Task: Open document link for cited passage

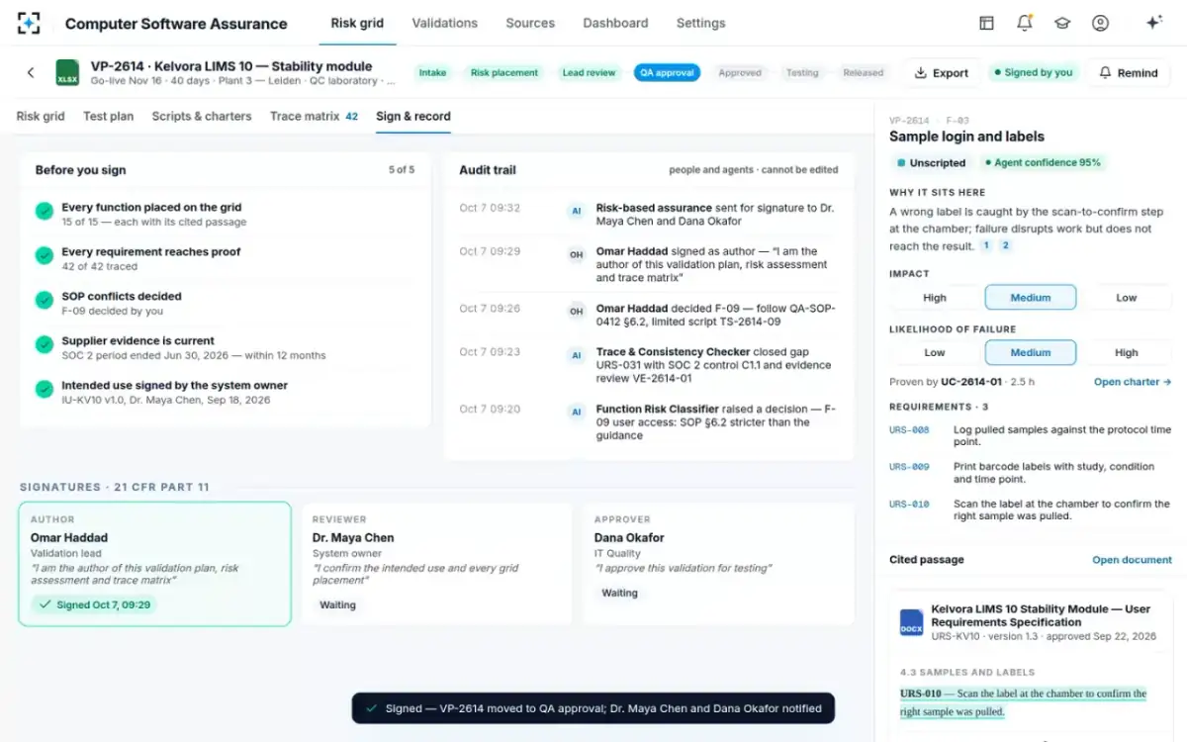Action: [1132, 560]
